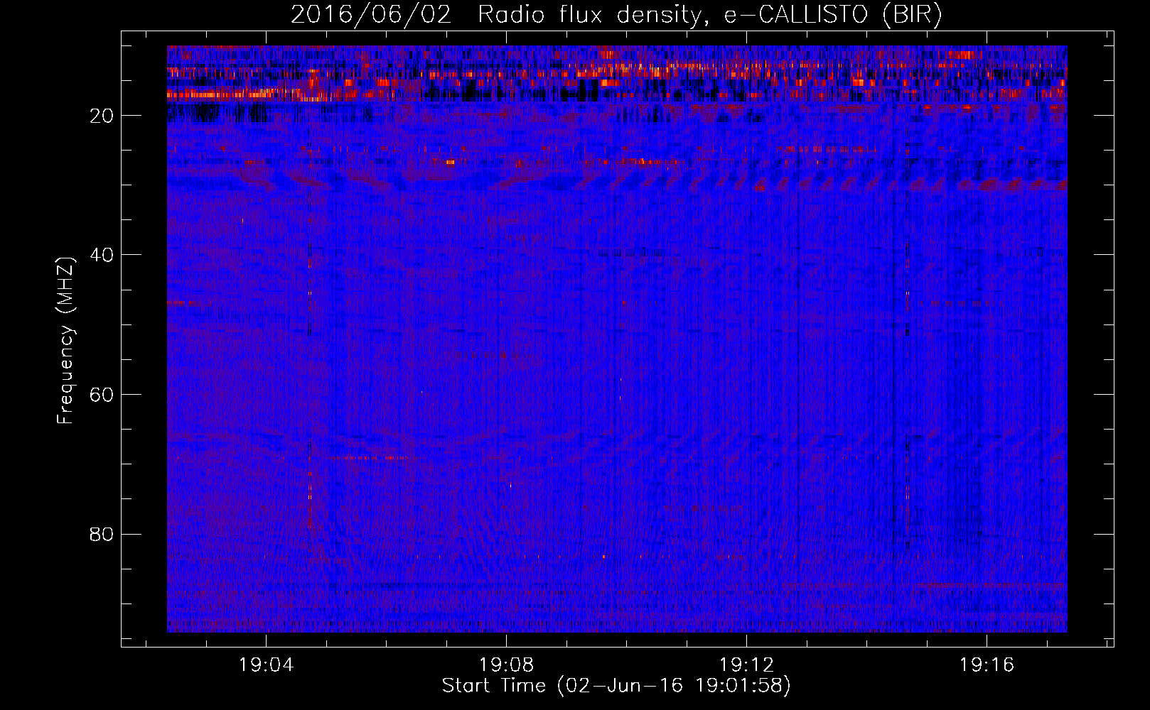Click the 19:16 time tick label
Screen dimensions: 1150x710
[987, 665]
